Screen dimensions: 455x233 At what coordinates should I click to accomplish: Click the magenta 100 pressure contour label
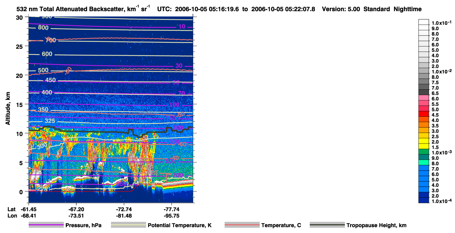coord(174,105)
